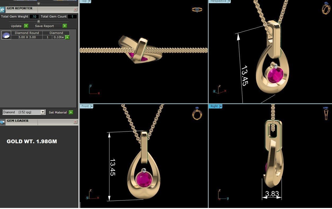Click the Total Gem Weight label

pos(15,16)
